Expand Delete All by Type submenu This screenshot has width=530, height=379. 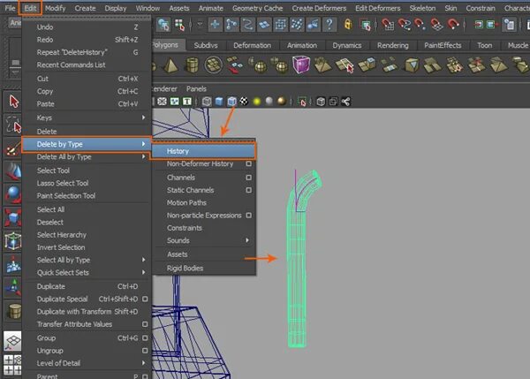pos(87,157)
